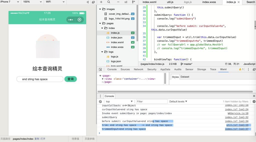The height and width of the screenshot is (142, 256).
Task: Collapse the logs folder in file tree
Action: coord(102,52)
